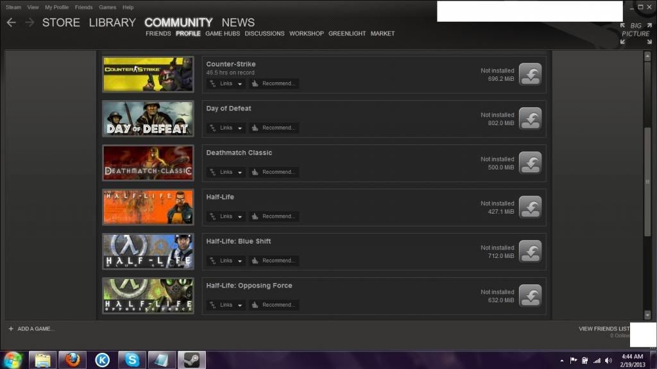Screen dimensions: 657x369
Task: Open Links dropdown for Half-Life: Blue Shift
Action: point(226,261)
